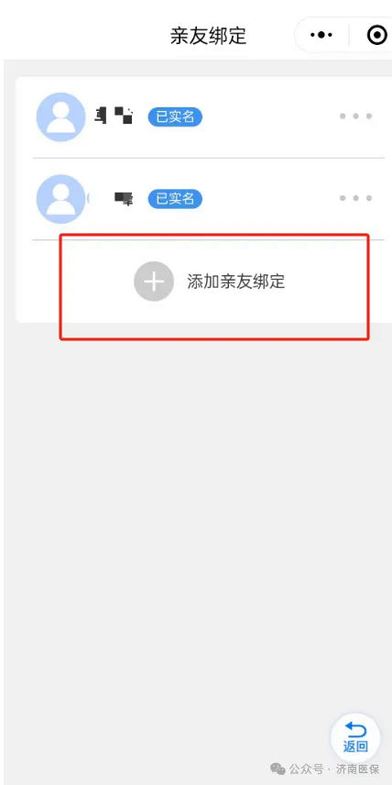Viewport: 392px width, 785px height.
Task: Select the second contact's 已实名 badge
Action: (x=175, y=199)
